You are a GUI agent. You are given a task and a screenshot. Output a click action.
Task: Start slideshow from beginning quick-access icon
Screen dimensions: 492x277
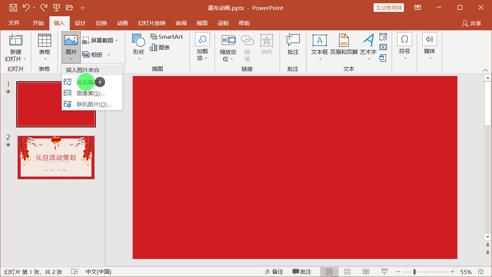pyautogui.click(x=56, y=7)
